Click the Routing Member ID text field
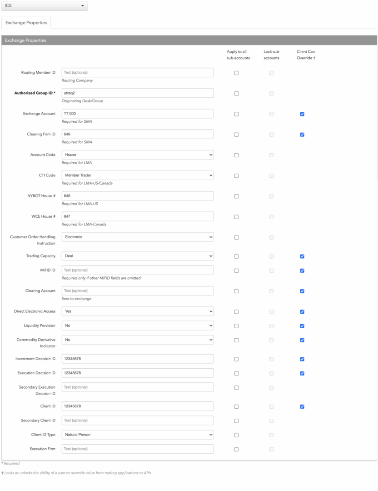378x491 pixels. click(x=138, y=73)
